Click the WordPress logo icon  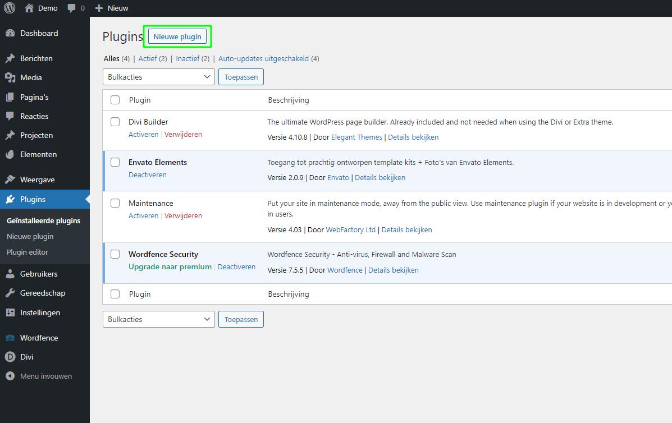(x=10, y=8)
